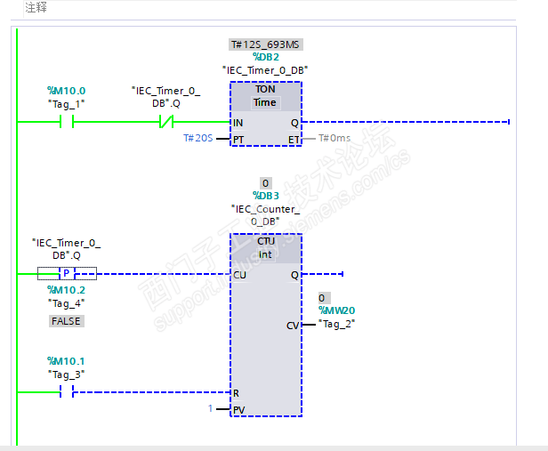
Task: Select the %M10.0 Tag_1 normally open contact
Action: click(67, 122)
